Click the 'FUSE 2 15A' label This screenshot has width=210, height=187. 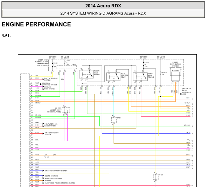(164, 74)
